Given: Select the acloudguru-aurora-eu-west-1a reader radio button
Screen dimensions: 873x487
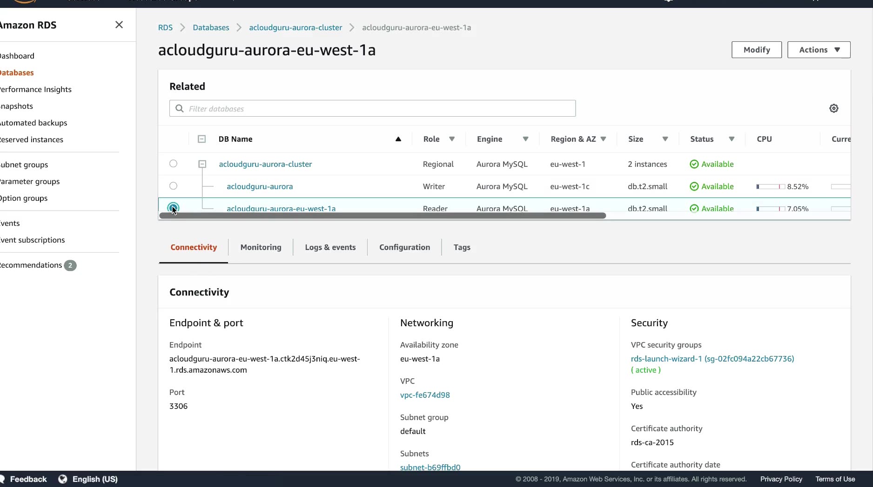Looking at the screenshot, I should 173,208.
